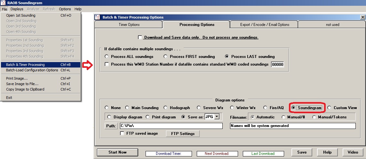Select Batch & Timer Processing menu entry

[x=41, y=65]
